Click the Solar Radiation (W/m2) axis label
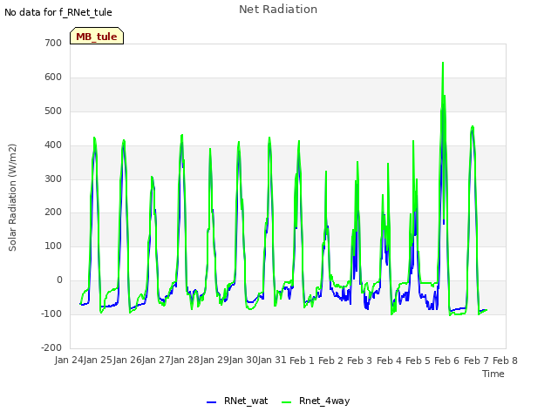558x418 pixels. point(12,198)
